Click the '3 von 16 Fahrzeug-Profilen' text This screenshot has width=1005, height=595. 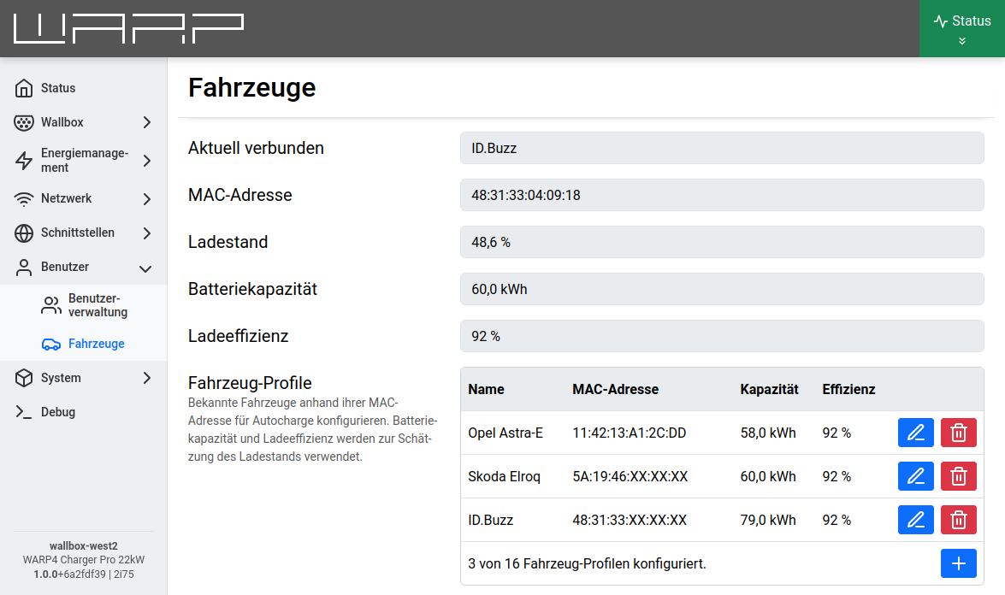(x=587, y=563)
